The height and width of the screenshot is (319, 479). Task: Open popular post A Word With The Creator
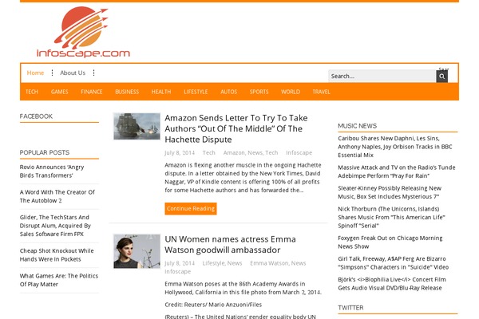(x=57, y=196)
